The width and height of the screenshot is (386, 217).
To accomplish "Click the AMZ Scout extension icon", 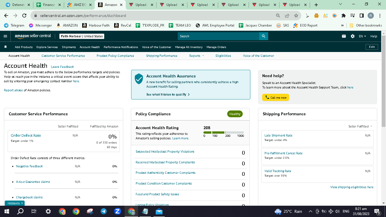I will [x=326, y=16].
